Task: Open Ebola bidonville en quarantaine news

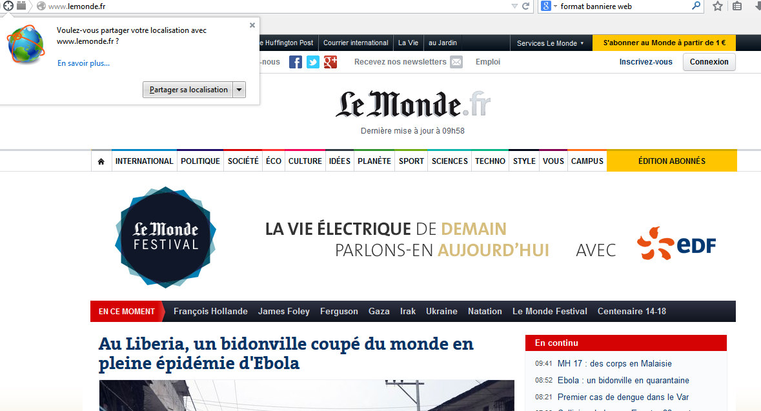Action: [x=623, y=381]
